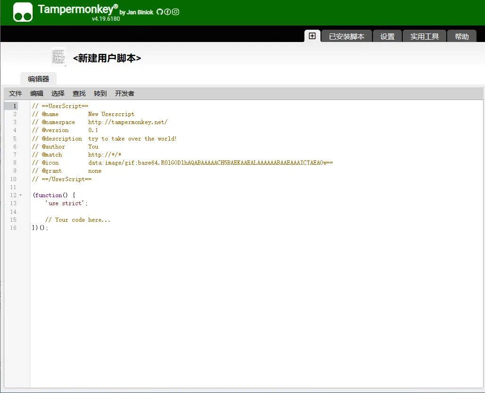The image size is (485, 393).
Task: Click the match value 'http://*/*'
Action: 105,155
